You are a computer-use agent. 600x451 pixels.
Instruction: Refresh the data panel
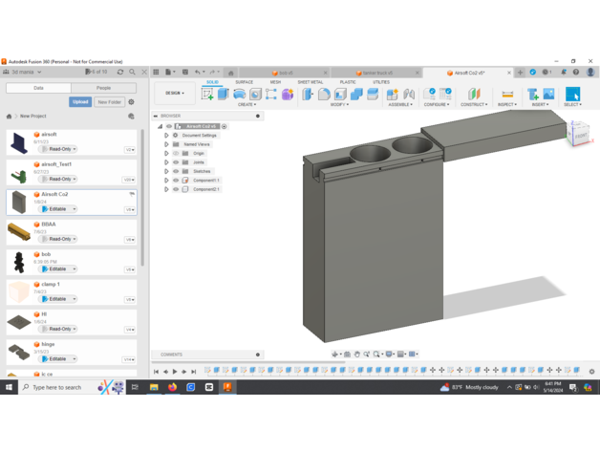click(120, 72)
